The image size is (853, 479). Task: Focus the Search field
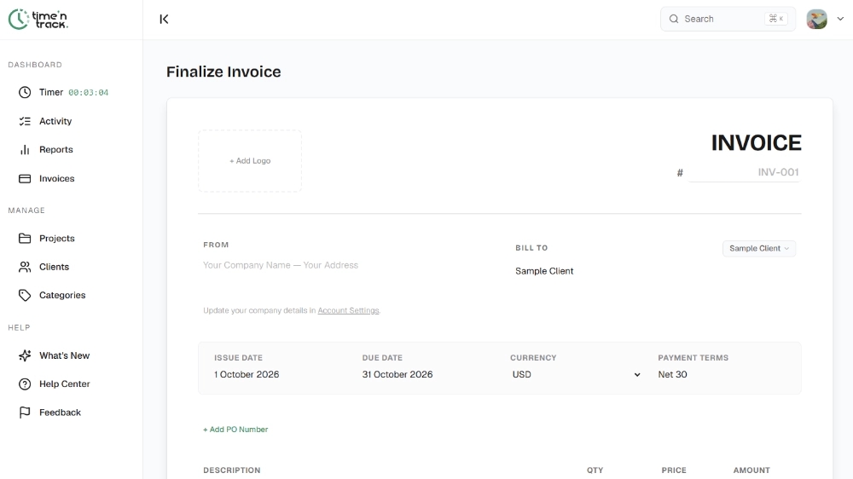(x=728, y=19)
